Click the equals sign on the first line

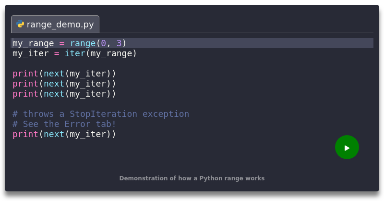(61, 43)
